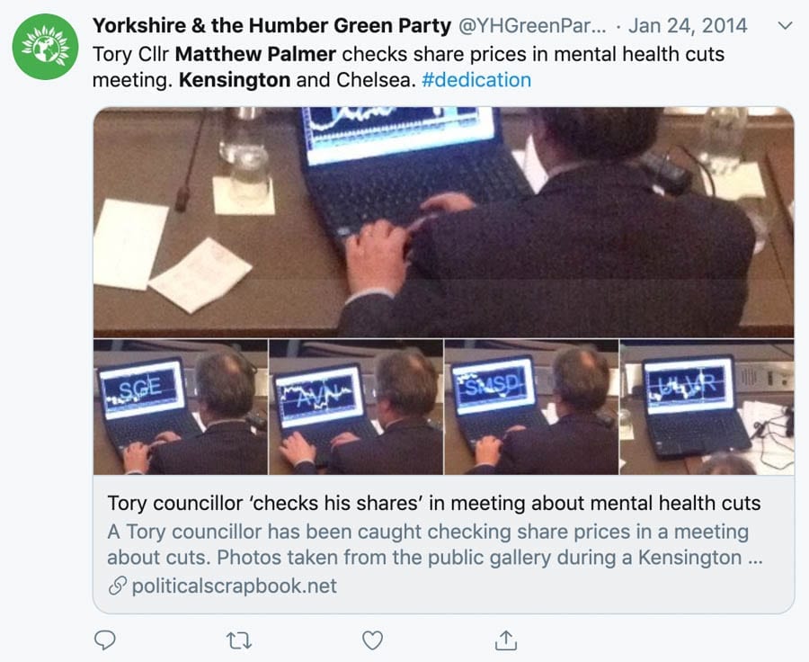Click the link chain icon
809x662 pixels.
[x=118, y=586]
